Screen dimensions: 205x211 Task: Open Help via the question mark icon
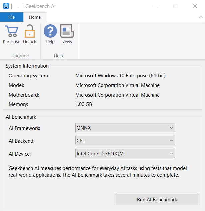pos(50,32)
